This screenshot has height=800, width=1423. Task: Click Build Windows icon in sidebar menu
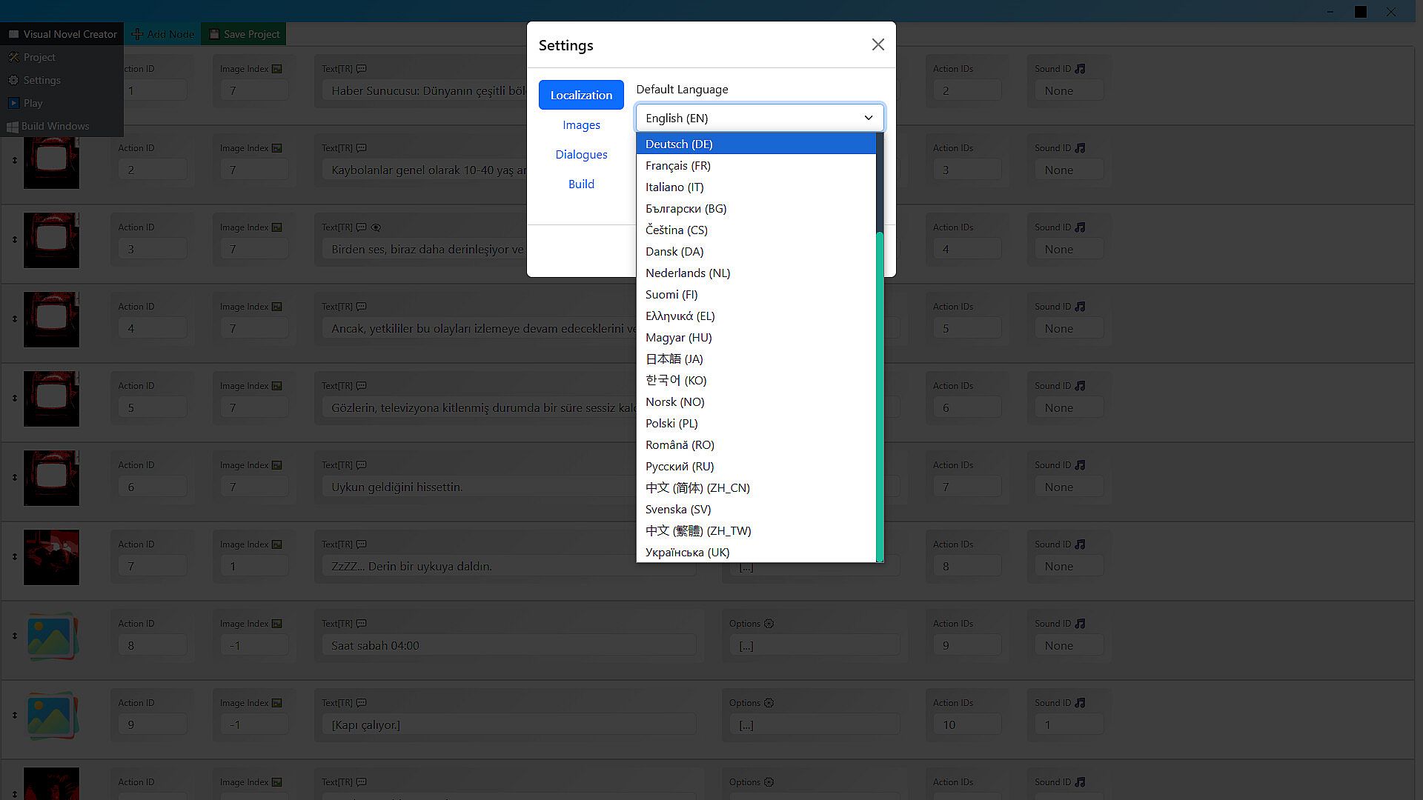(x=13, y=127)
